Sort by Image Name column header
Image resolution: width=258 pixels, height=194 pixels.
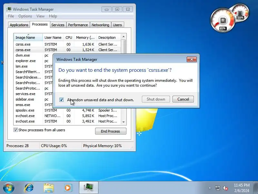28,38
